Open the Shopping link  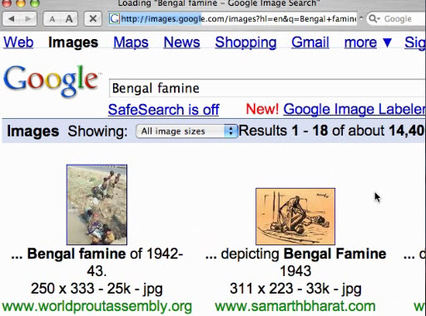pos(245,43)
